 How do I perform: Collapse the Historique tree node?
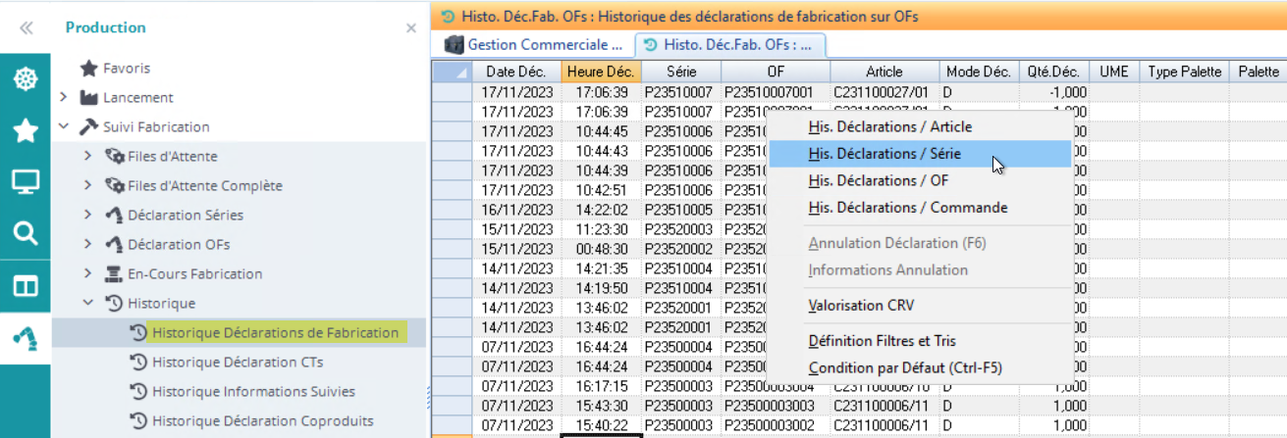pos(87,303)
